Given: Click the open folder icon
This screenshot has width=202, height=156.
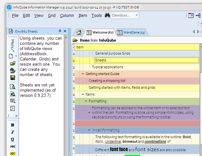Looking at the screenshot, I should point(13,63).
